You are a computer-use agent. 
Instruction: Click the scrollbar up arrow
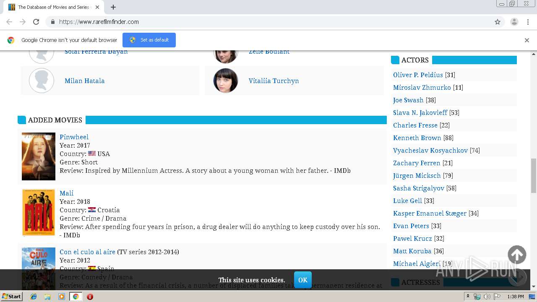pyautogui.click(x=534, y=54)
